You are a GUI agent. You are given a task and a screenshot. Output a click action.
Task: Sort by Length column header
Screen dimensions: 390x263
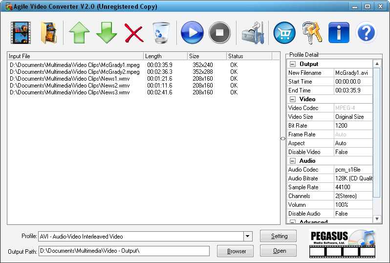[x=165, y=56]
